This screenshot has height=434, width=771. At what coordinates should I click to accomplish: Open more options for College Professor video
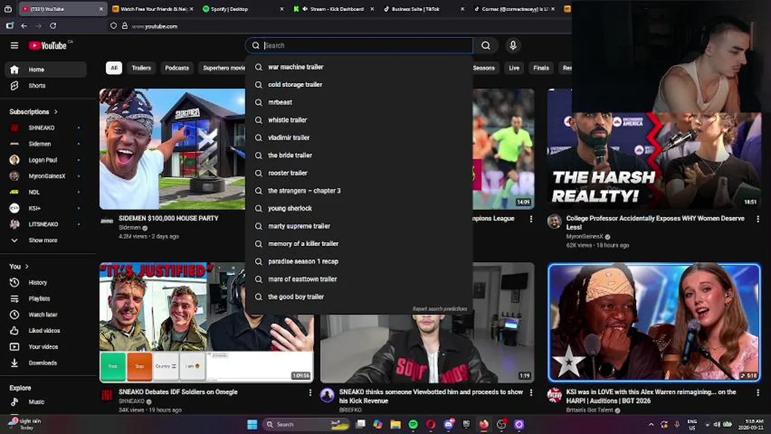tap(758, 219)
